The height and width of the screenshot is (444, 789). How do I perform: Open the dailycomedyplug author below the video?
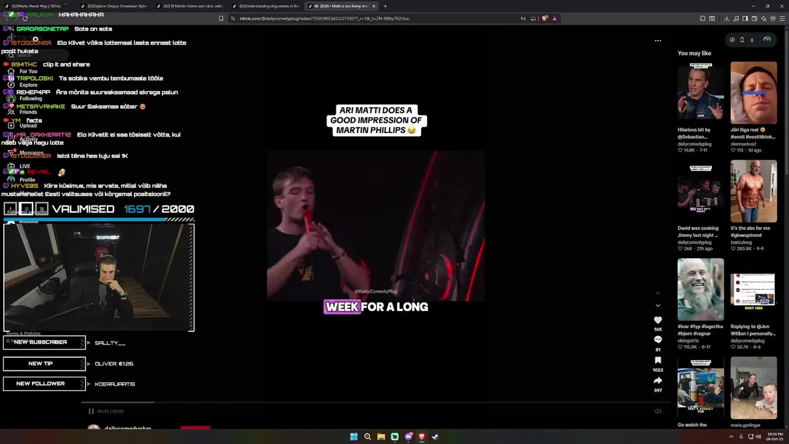pos(128,428)
